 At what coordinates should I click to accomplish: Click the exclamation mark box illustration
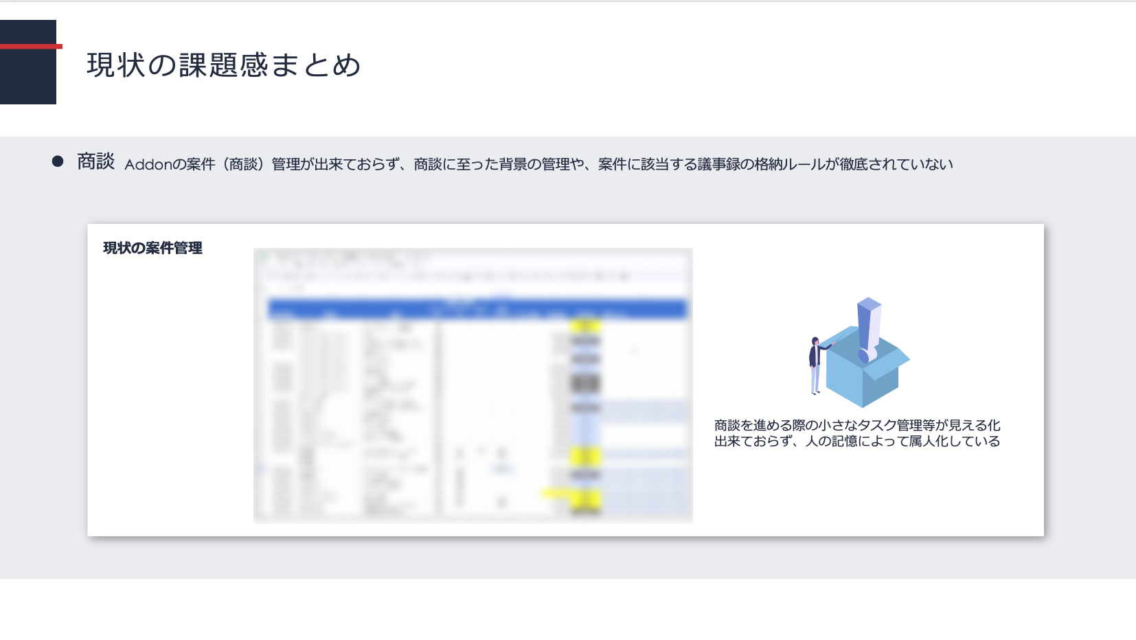(x=859, y=352)
